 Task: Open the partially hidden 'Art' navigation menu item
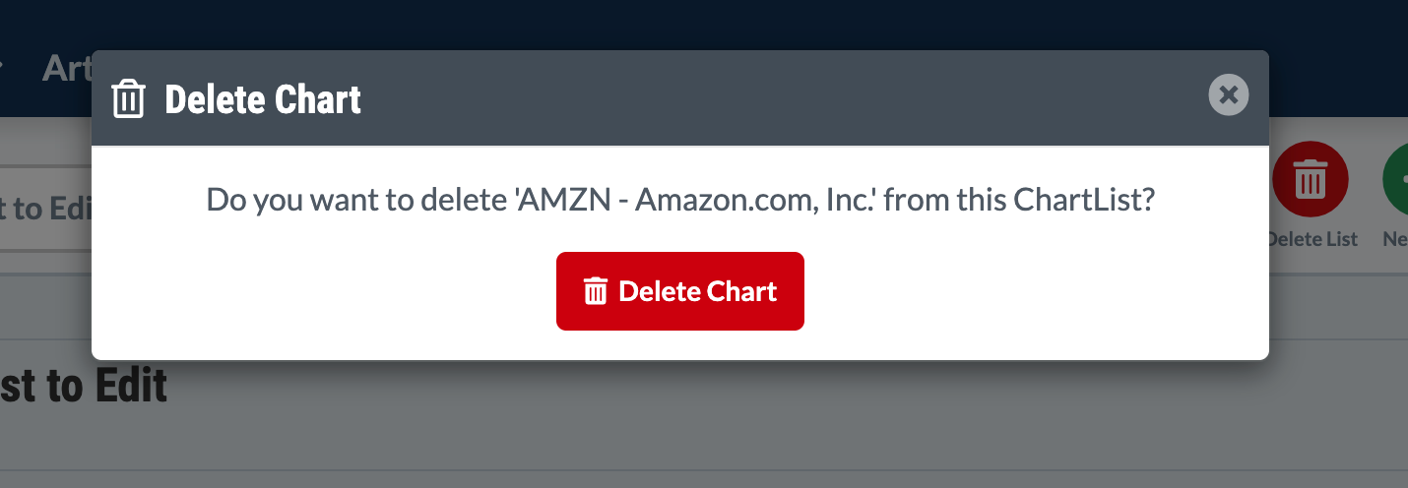65,67
